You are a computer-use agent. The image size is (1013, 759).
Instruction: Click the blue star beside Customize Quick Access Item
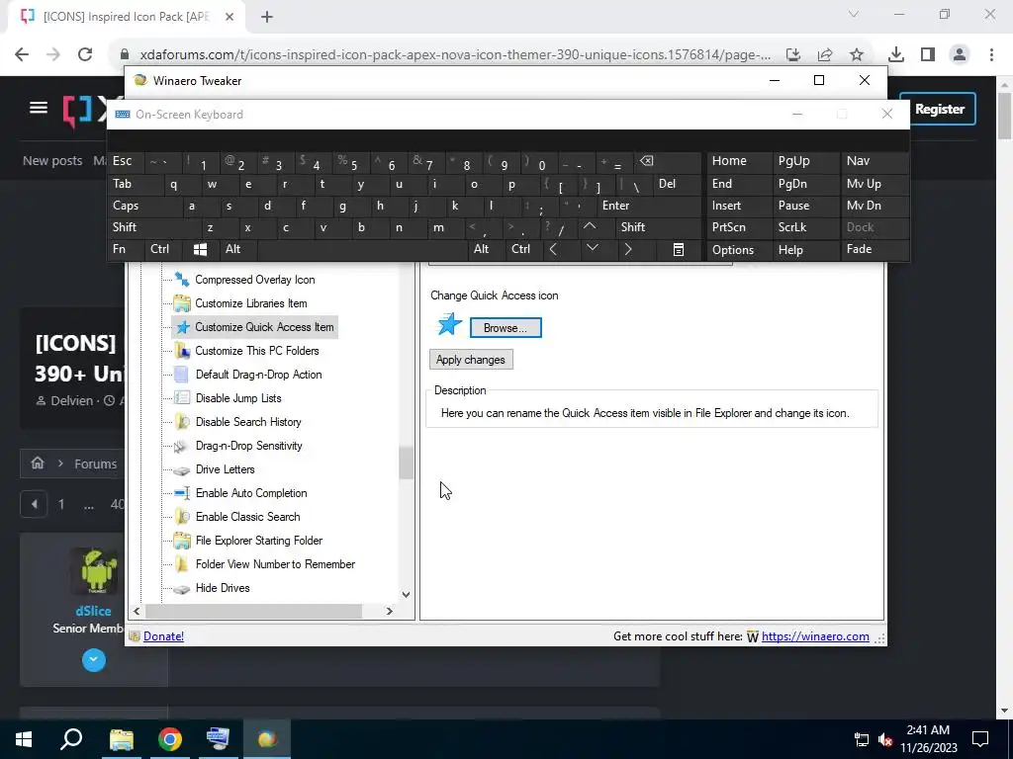tap(183, 327)
